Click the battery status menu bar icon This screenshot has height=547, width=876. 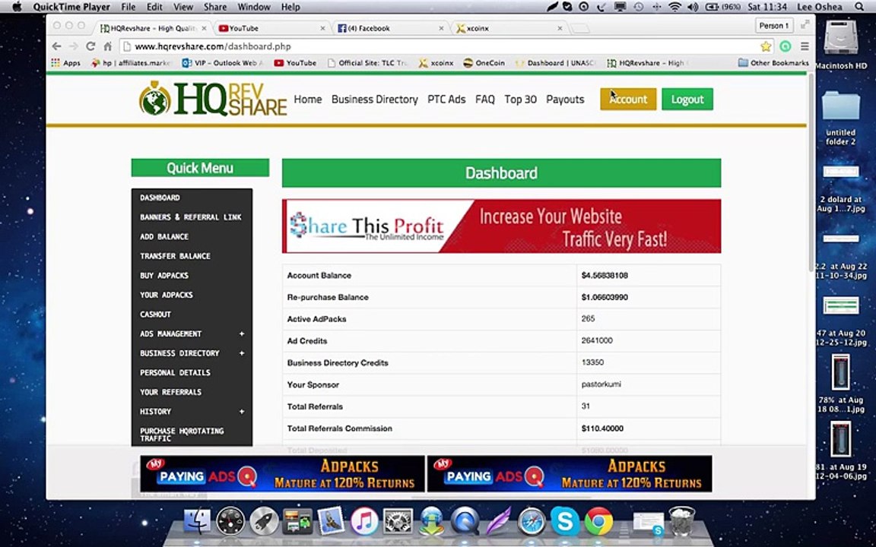723,7
